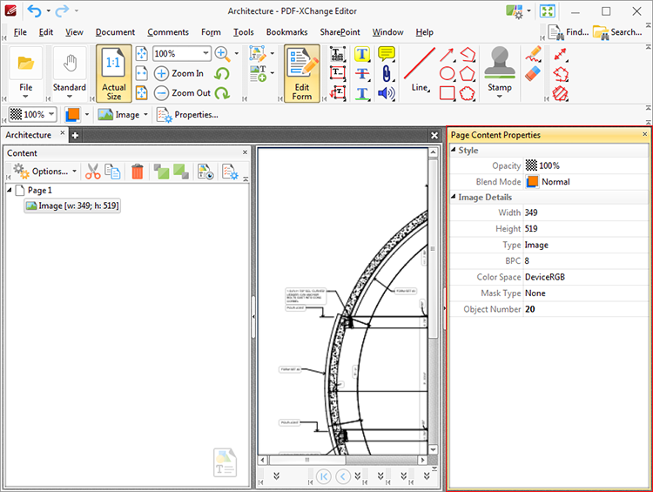The image size is (653, 492).
Task: Copy the selected content item
Action: [112, 172]
